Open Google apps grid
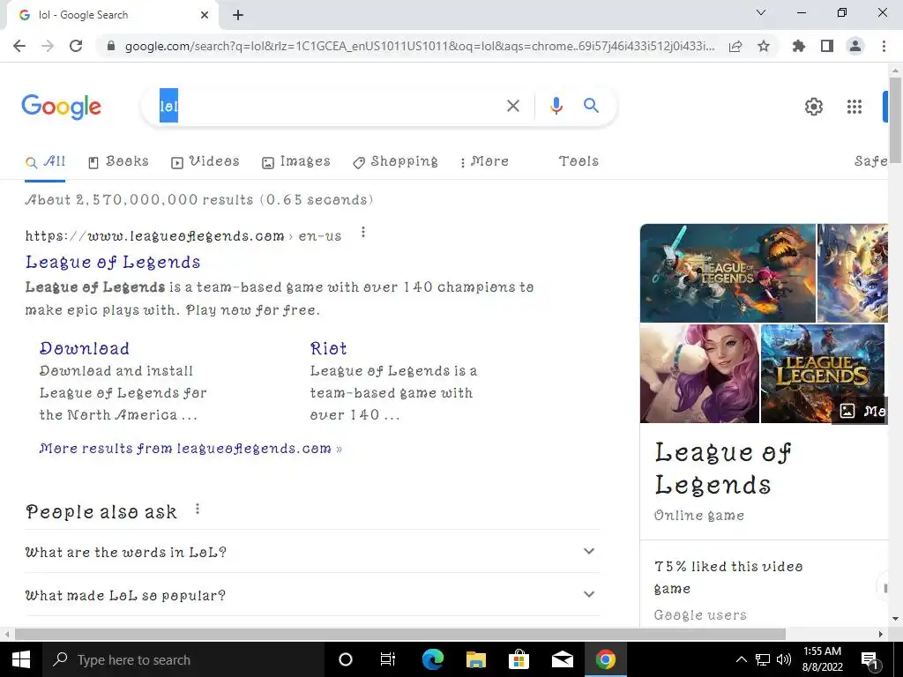This screenshot has width=903, height=677. click(854, 107)
